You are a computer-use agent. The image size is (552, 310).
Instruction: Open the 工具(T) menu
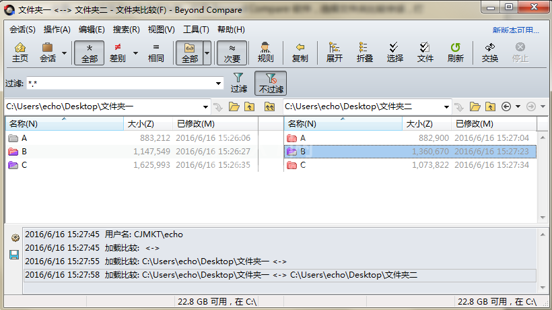click(196, 30)
